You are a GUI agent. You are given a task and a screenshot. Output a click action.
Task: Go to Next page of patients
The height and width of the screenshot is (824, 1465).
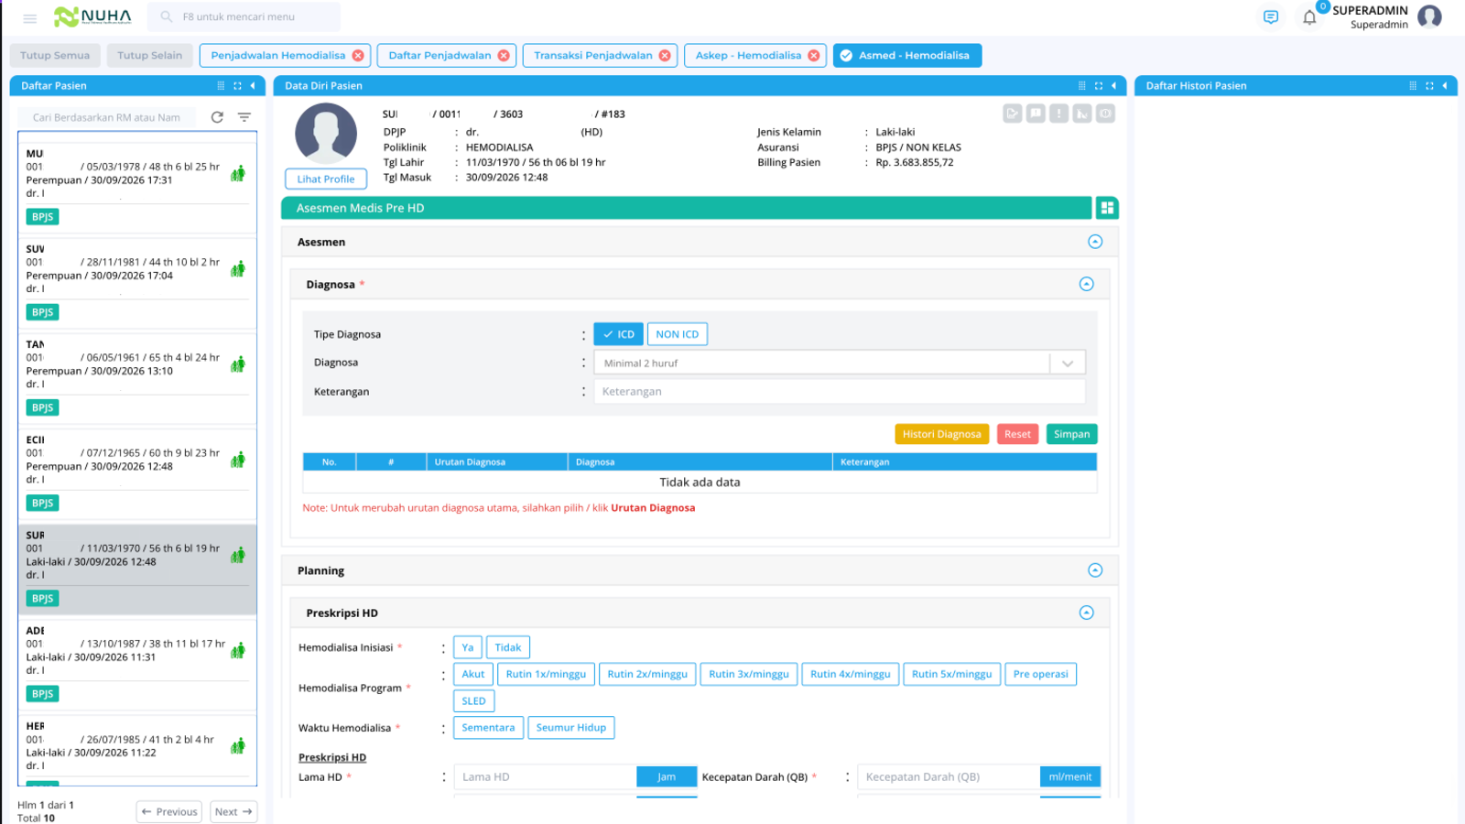tap(233, 812)
